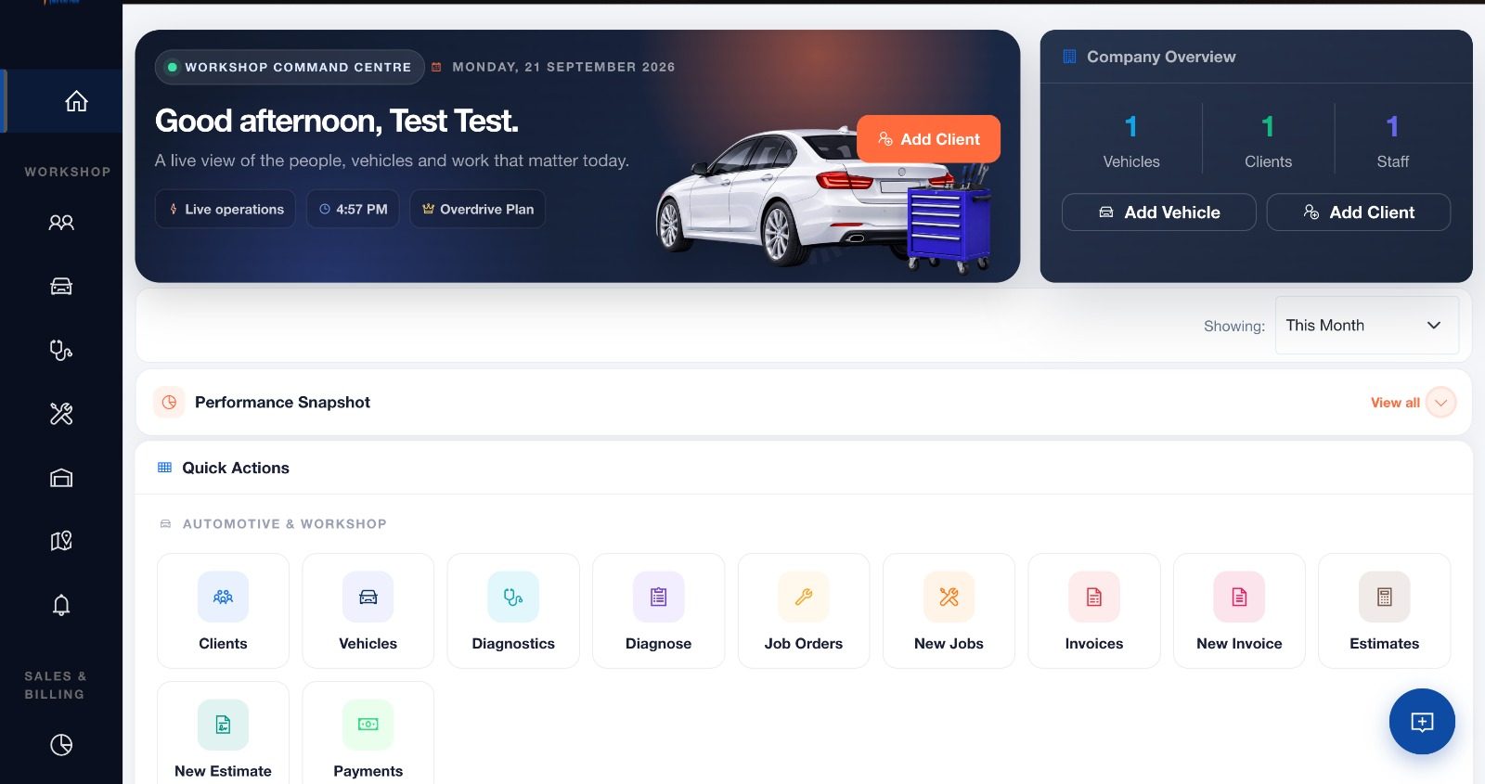Open the Payments quick action card
The height and width of the screenshot is (784, 1485).
pyautogui.click(x=368, y=733)
